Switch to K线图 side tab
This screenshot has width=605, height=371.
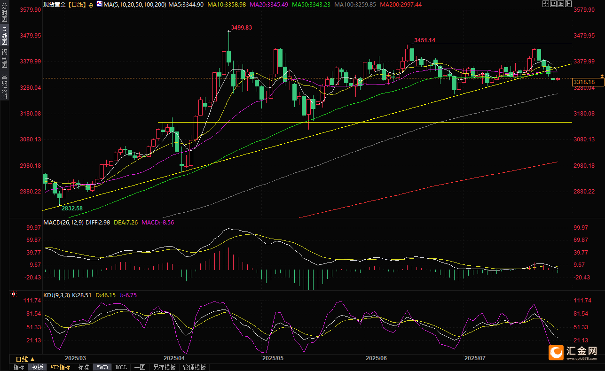[5, 36]
